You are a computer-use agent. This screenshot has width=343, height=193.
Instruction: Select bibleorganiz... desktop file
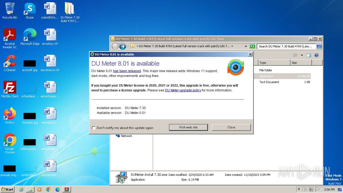pos(30,145)
